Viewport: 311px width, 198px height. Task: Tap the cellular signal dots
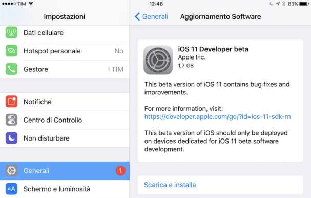(x=9, y=4)
